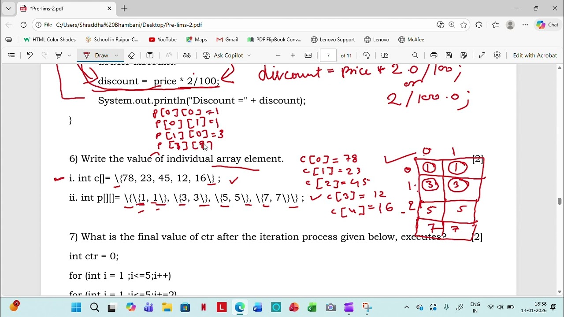Close the Pre-lims-2.pdf tab
The height and width of the screenshot is (317, 564).
click(x=109, y=8)
